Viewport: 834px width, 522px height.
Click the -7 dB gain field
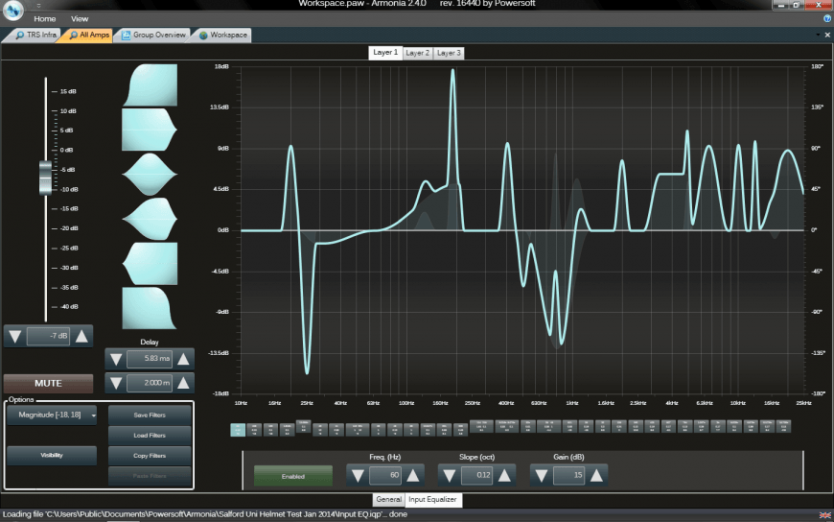coord(48,336)
